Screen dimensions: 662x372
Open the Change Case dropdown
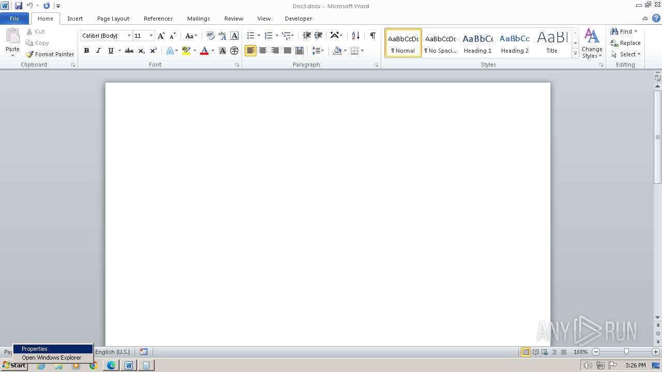click(191, 36)
